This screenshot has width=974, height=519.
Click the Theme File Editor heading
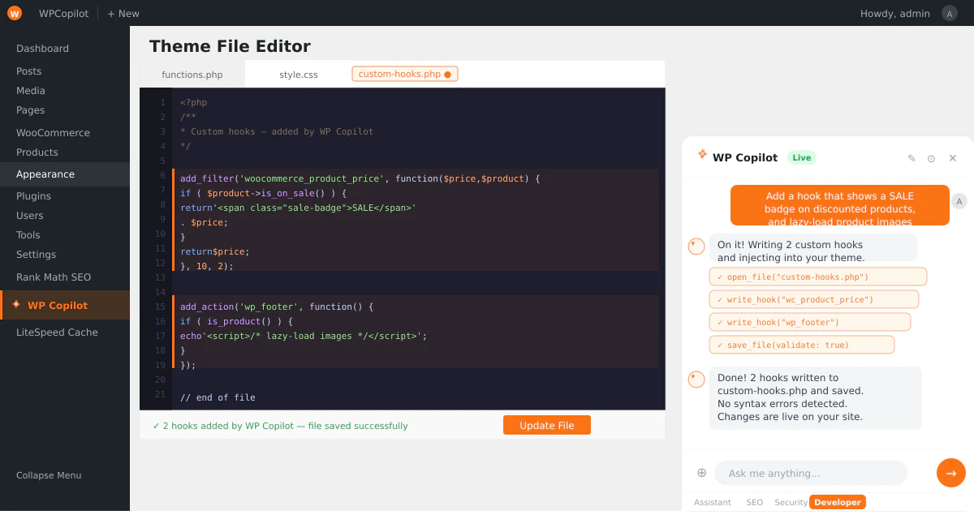point(230,46)
